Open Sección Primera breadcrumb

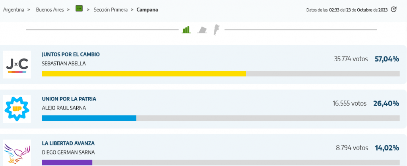[110, 10]
